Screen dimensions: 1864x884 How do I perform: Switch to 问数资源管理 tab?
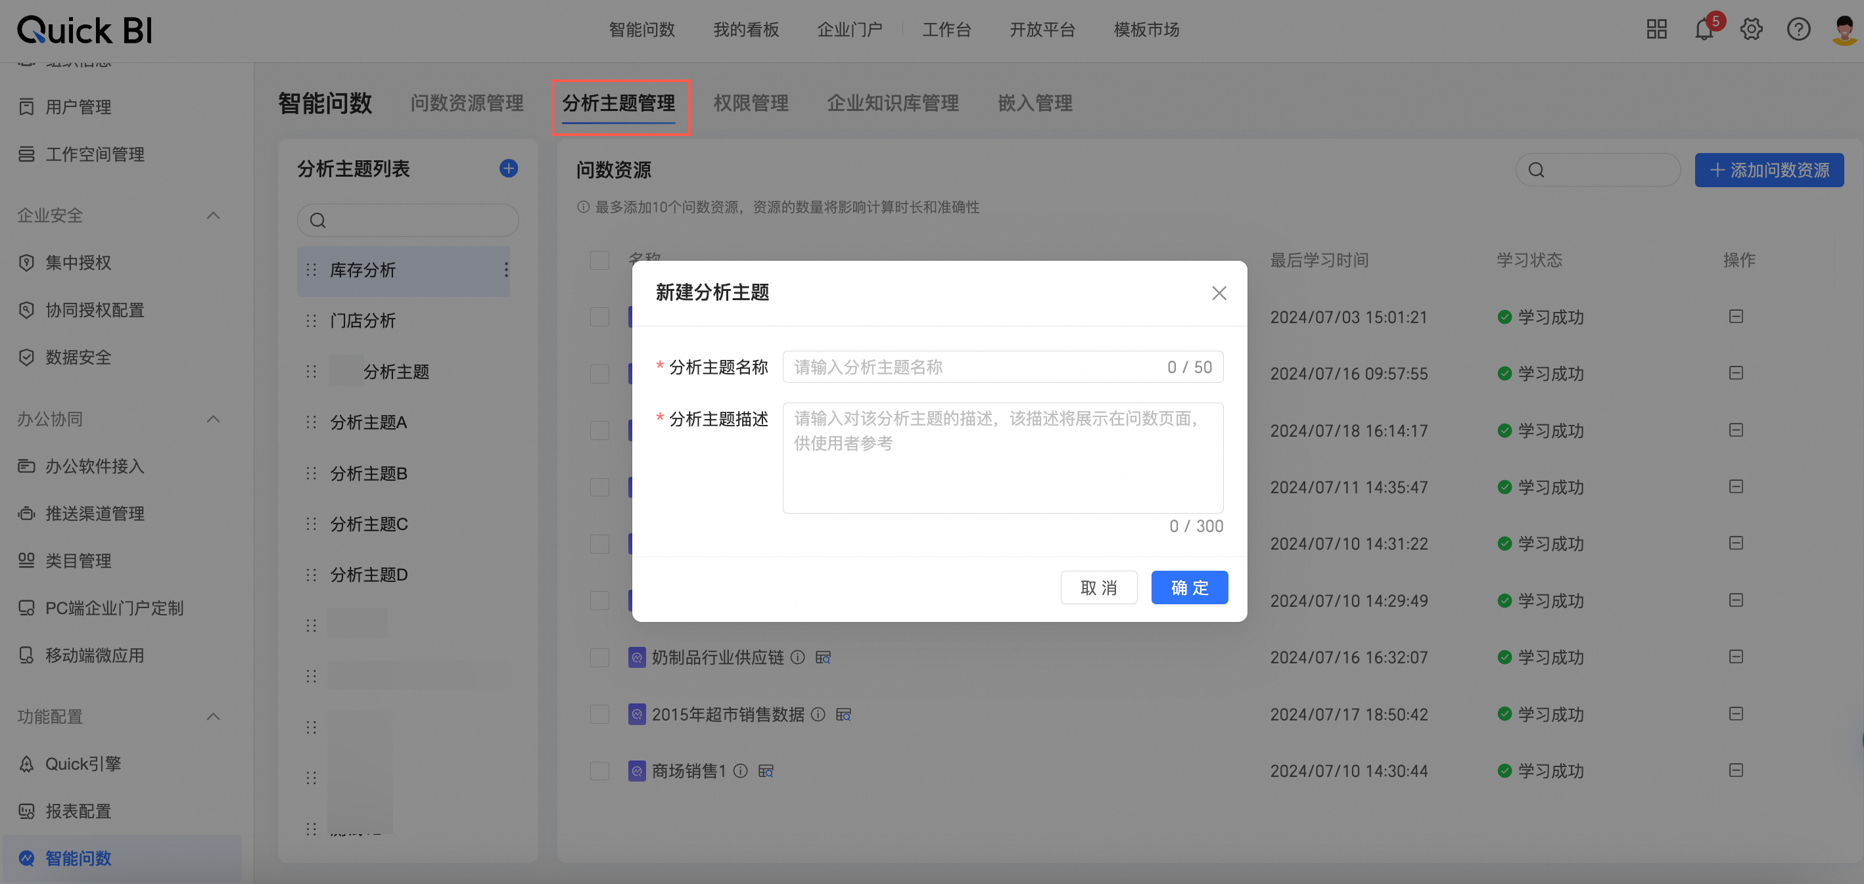tap(467, 102)
